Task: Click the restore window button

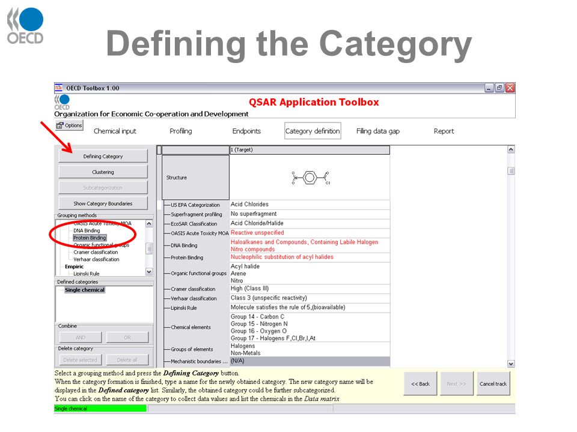Action: 499,88
